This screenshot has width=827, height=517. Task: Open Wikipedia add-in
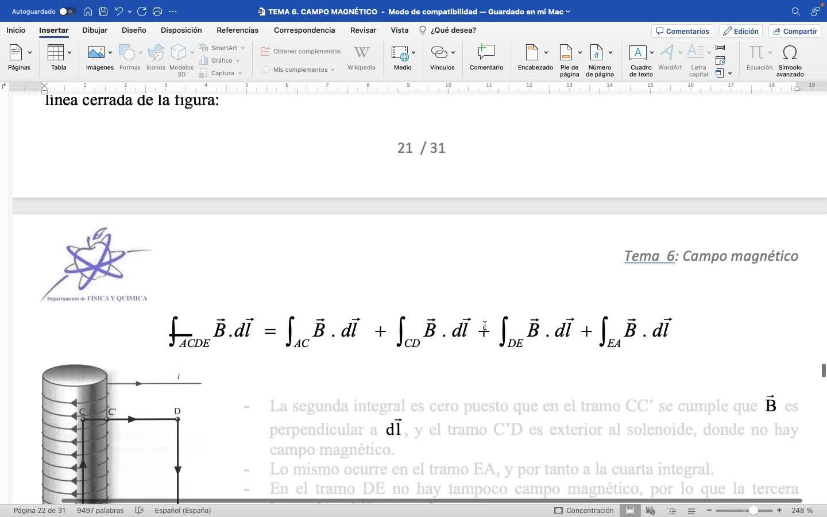tap(361, 52)
